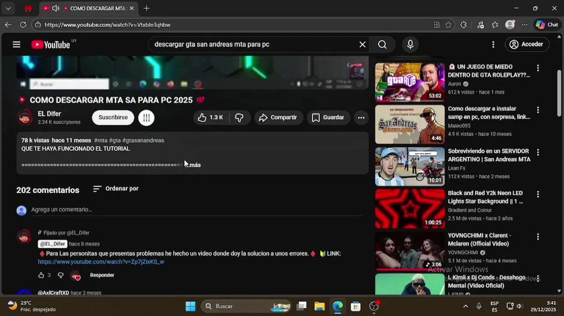Open YouTube settings three-dot menu in header
564x316 pixels.
point(493,44)
